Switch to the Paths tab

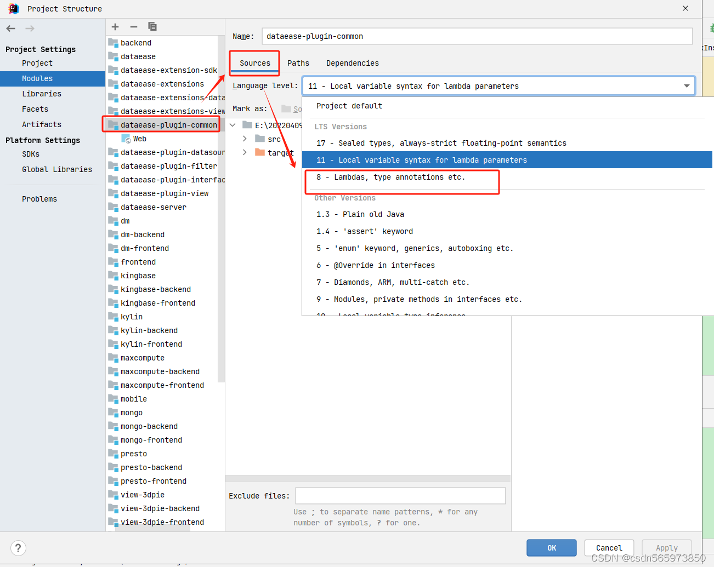point(298,63)
